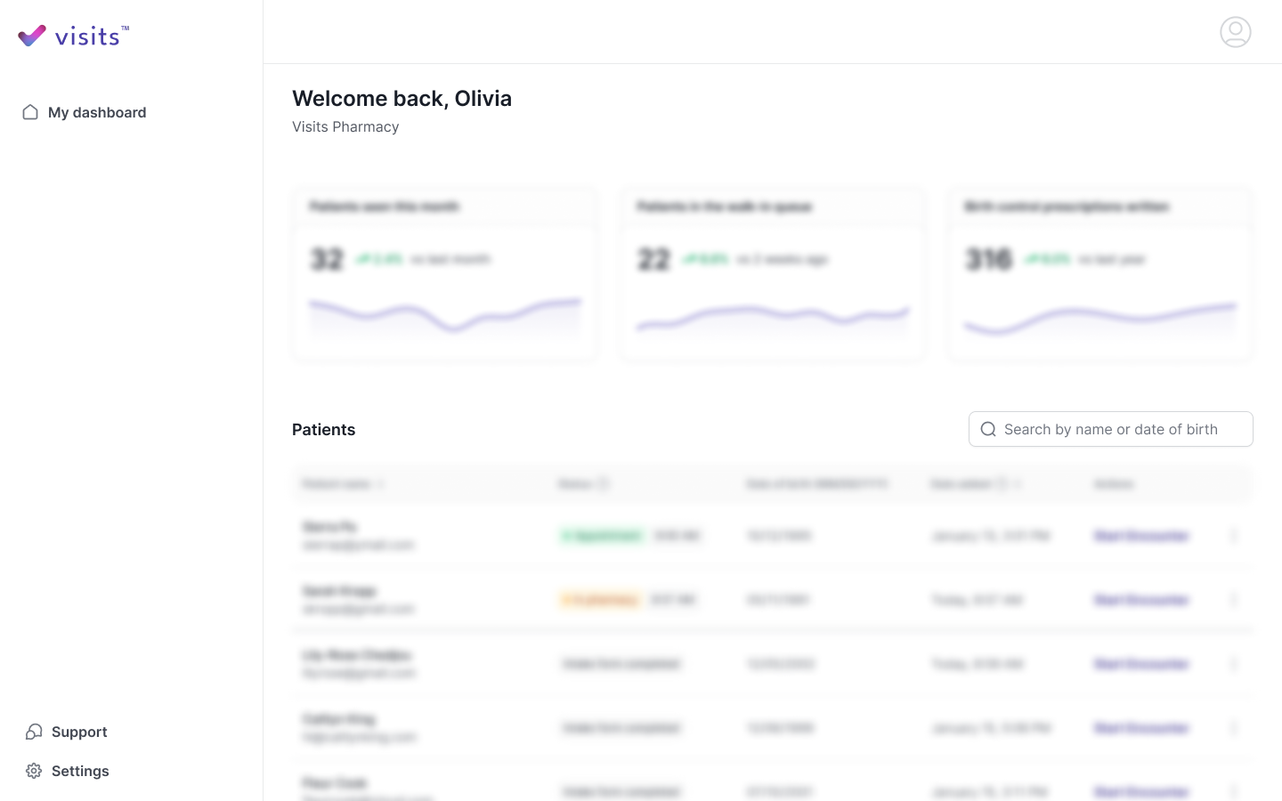Screen dimensions: 1282x801
Task: Click the magnifying glass in the search bar
Action: click(988, 429)
